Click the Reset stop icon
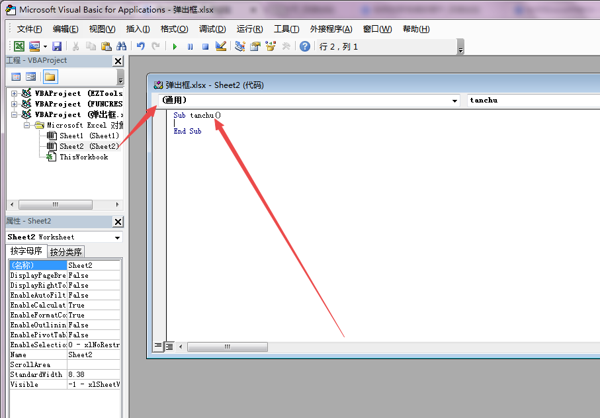The image size is (600, 418). (x=206, y=47)
